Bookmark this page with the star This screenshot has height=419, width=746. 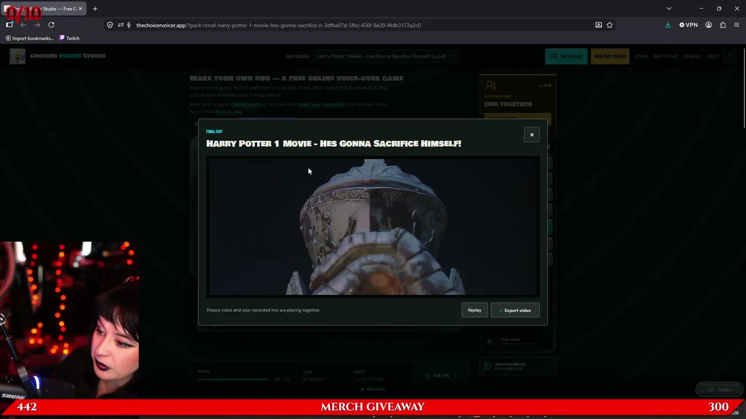[610, 25]
